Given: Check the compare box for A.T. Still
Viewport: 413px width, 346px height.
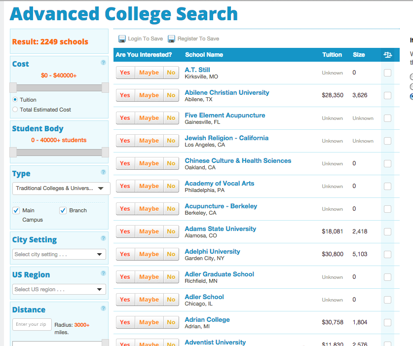Looking at the screenshot, I should click(x=387, y=72).
